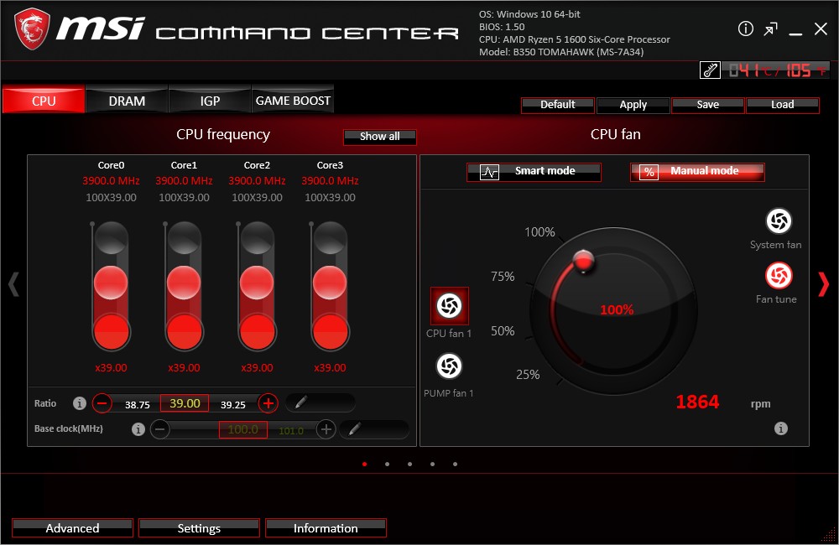The image size is (839, 545).
Task: Increase the CPU ratio with plus button
Action: point(268,403)
